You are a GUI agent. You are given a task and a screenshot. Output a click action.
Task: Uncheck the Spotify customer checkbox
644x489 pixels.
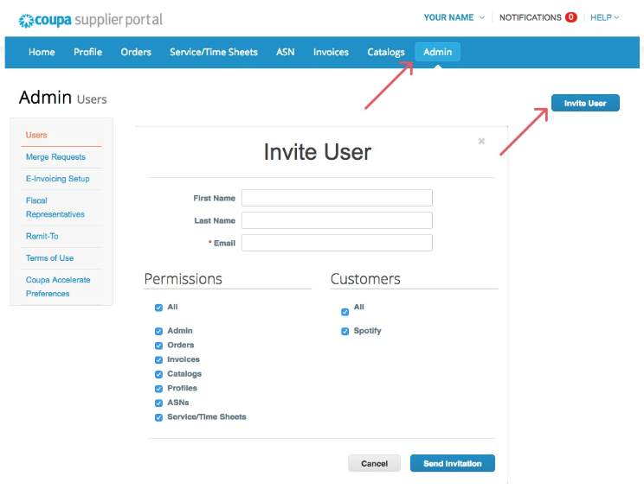tap(345, 331)
